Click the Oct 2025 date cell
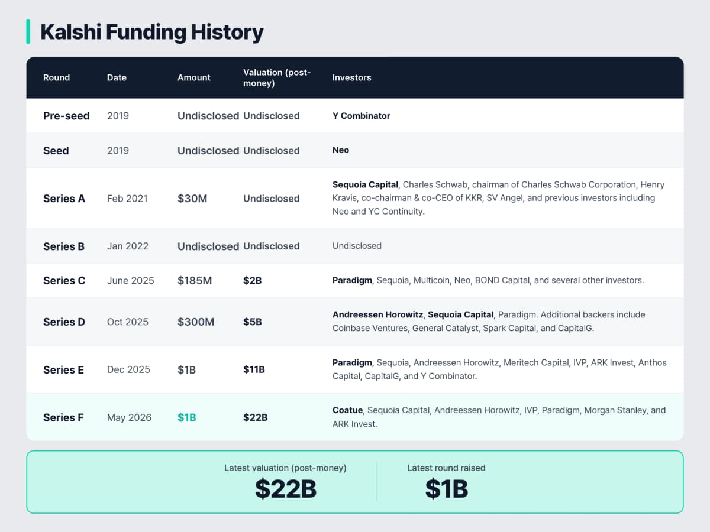This screenshot has width=710, height=532. pyautogui.click(x=128, y=322)
